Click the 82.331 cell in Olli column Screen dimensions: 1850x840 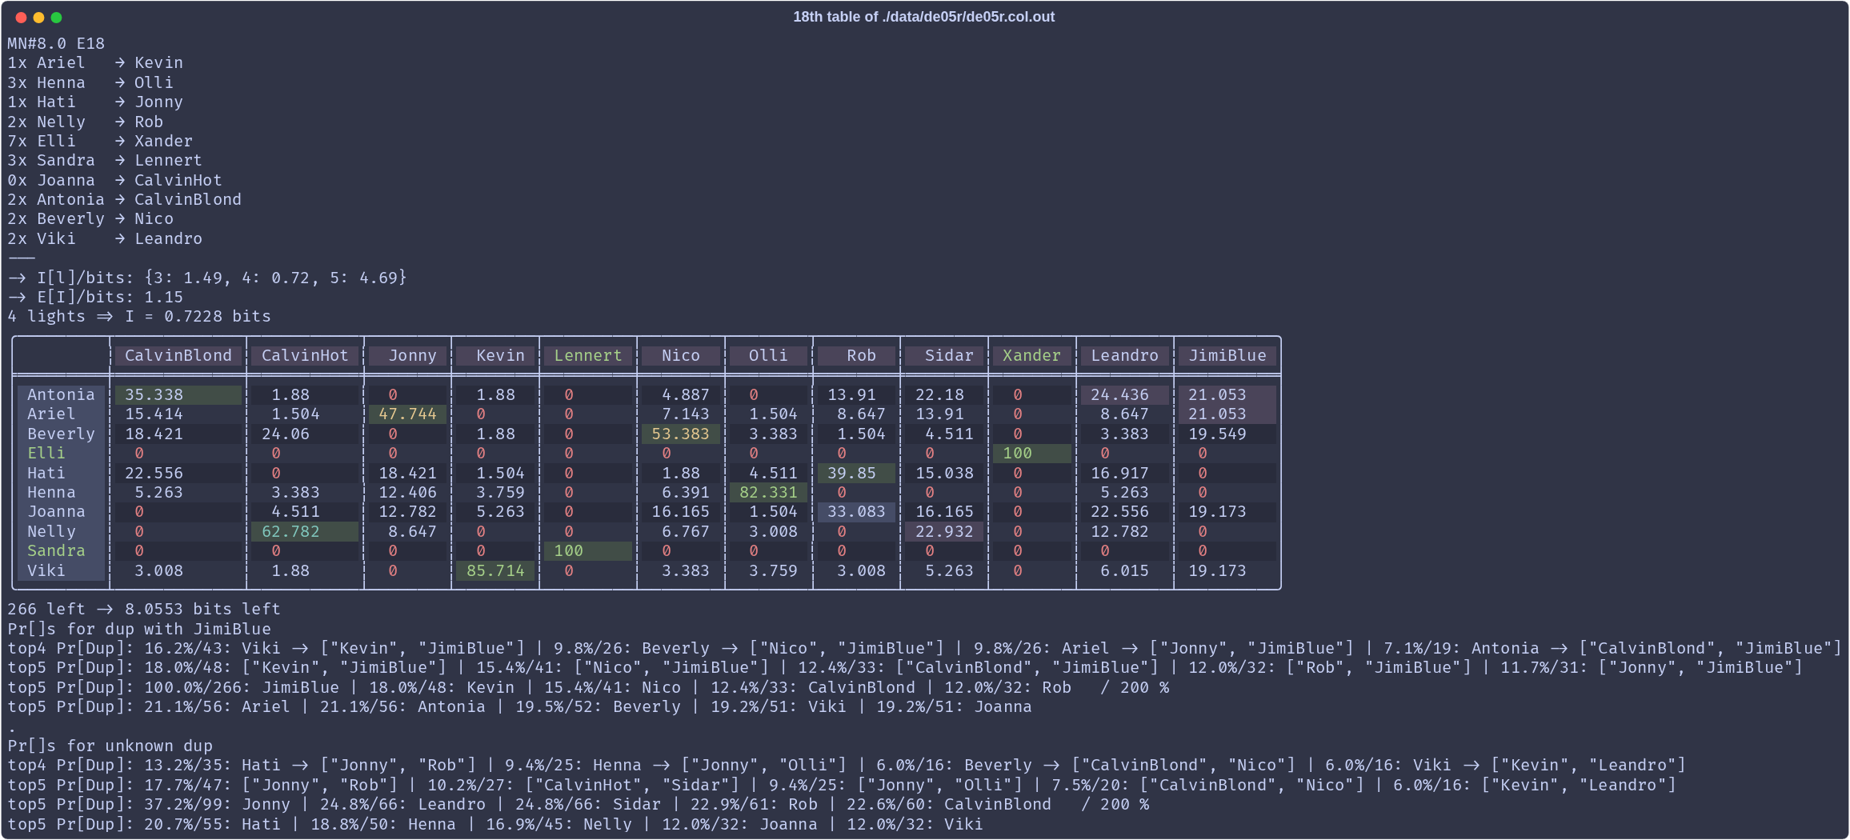tap(768, 493)
